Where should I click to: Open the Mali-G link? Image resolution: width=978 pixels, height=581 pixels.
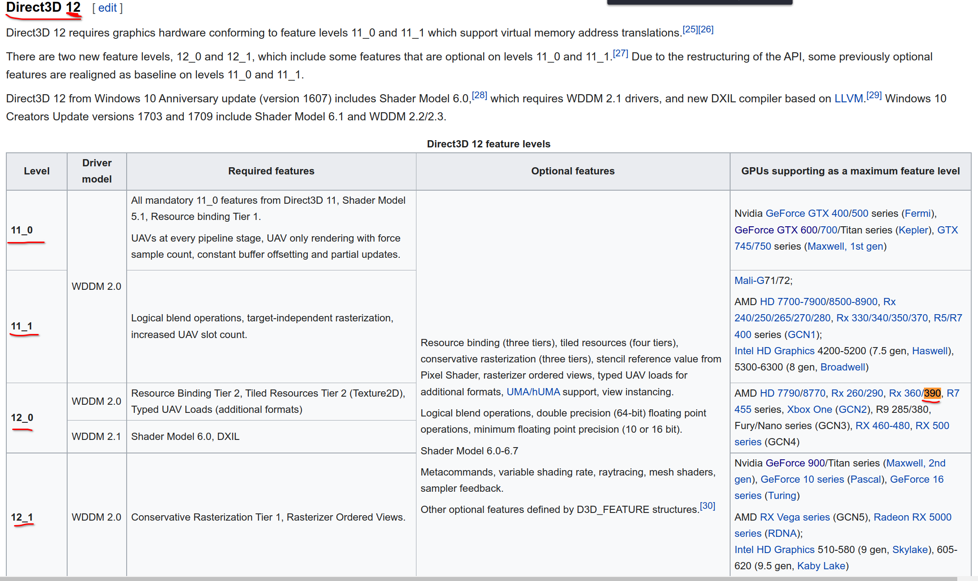click(x=749, y=280)
